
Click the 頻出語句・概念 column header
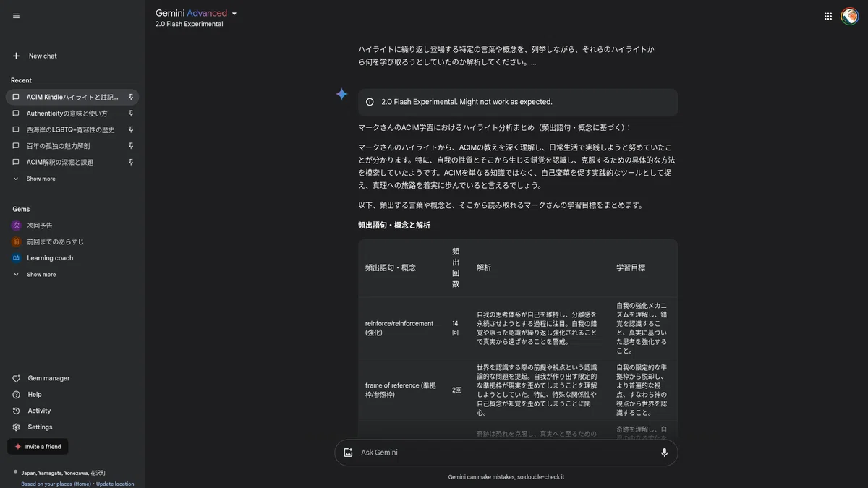pos(391,267)
